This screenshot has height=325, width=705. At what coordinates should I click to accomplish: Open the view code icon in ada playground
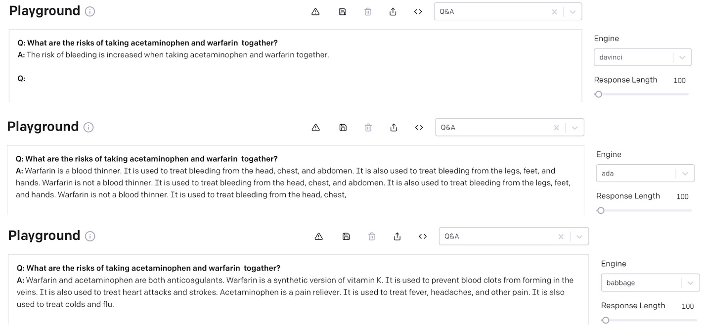(x=419, y=128)
